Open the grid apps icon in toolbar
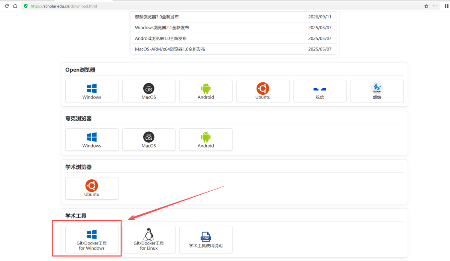Image resolution: width=450 pixels, height=261 pixels. click(x=446, y=6)
